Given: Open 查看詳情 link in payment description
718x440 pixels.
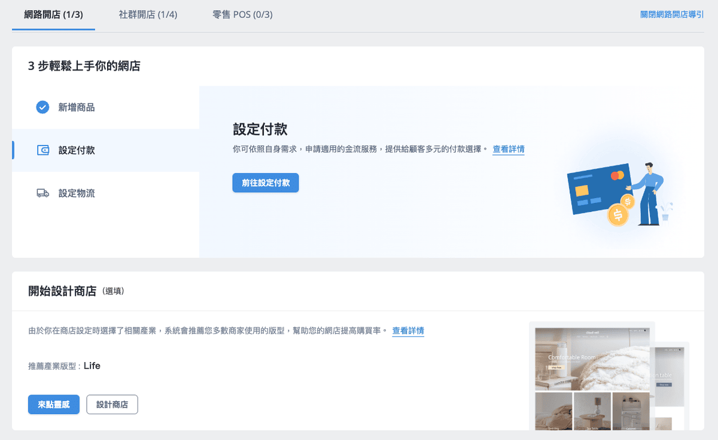Looking at the screenshot, I should pos(508,149).
